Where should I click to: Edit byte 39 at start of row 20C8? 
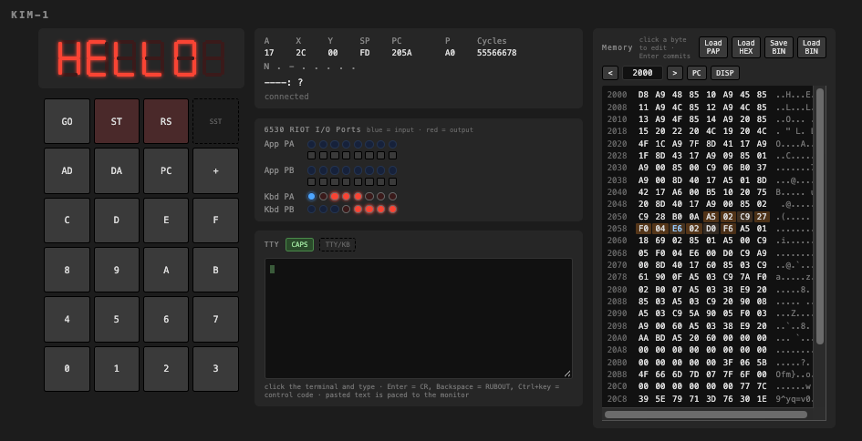pyautogui.click(x=643, y=399)
